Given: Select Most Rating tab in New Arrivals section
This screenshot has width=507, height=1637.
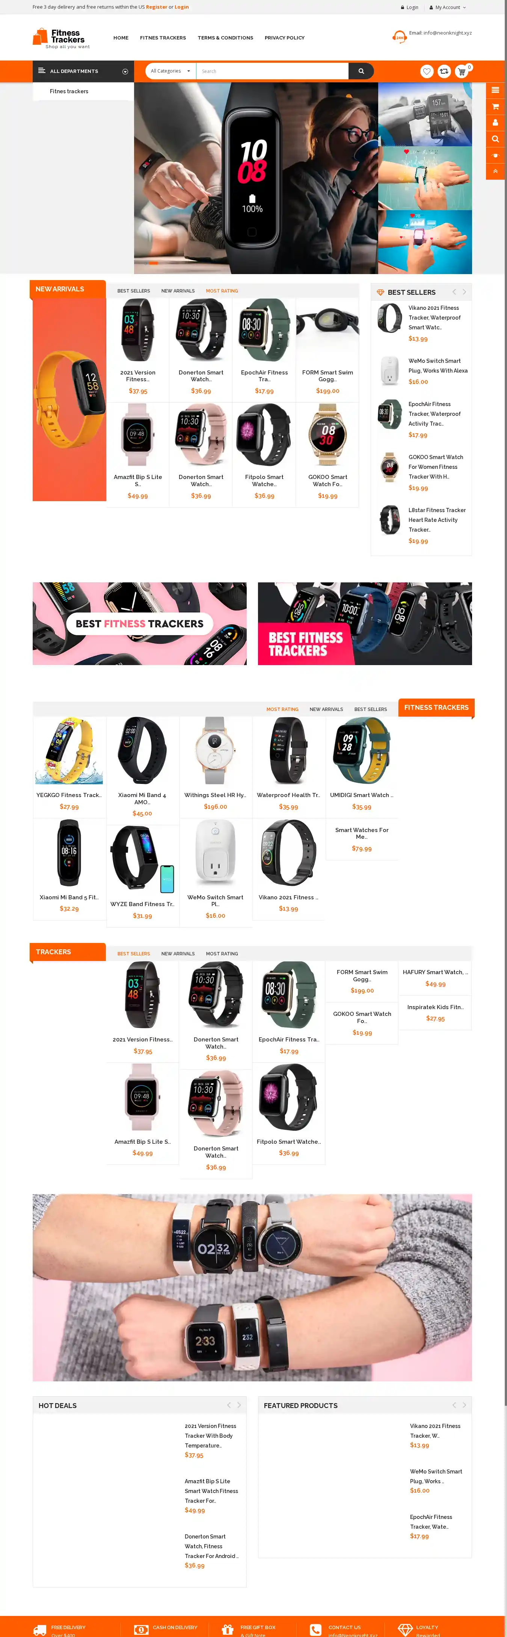Looking at the screenshot, I should (222, 291).
